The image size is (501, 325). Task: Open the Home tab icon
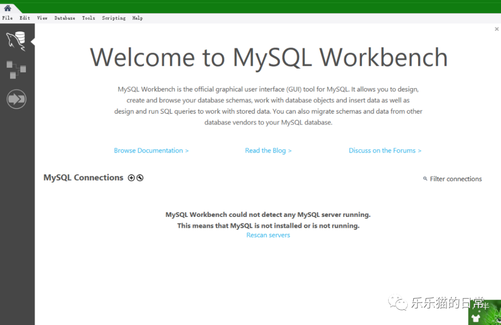point(8,8)
